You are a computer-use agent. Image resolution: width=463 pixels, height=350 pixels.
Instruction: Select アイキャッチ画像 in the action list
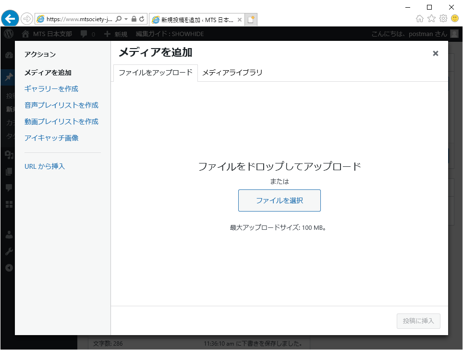pyautogui.click(x=51, y=138)
